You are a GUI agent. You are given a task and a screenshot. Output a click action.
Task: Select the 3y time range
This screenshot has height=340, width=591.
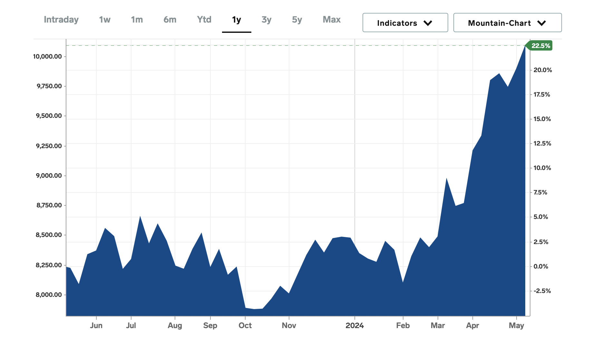pos(266,19)
